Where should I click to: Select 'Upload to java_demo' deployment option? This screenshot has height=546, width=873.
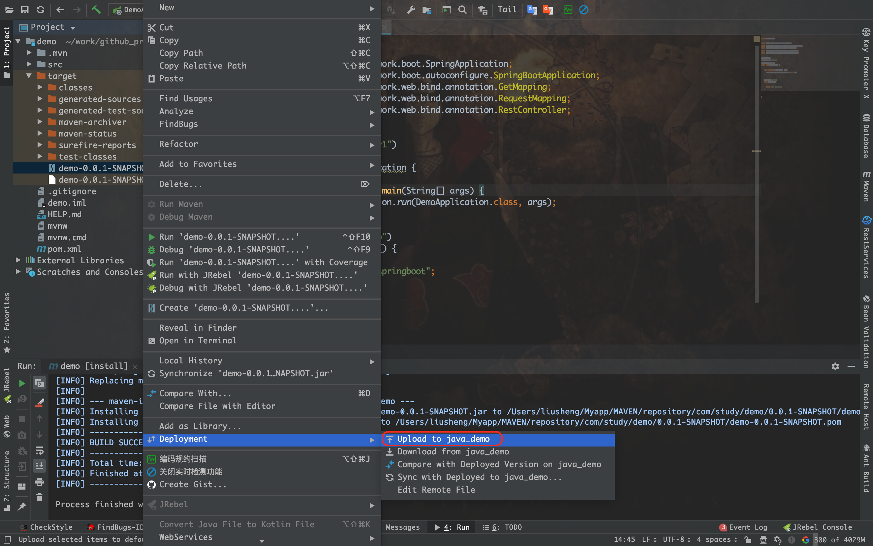pyautogui.click(x=443, y=438)
